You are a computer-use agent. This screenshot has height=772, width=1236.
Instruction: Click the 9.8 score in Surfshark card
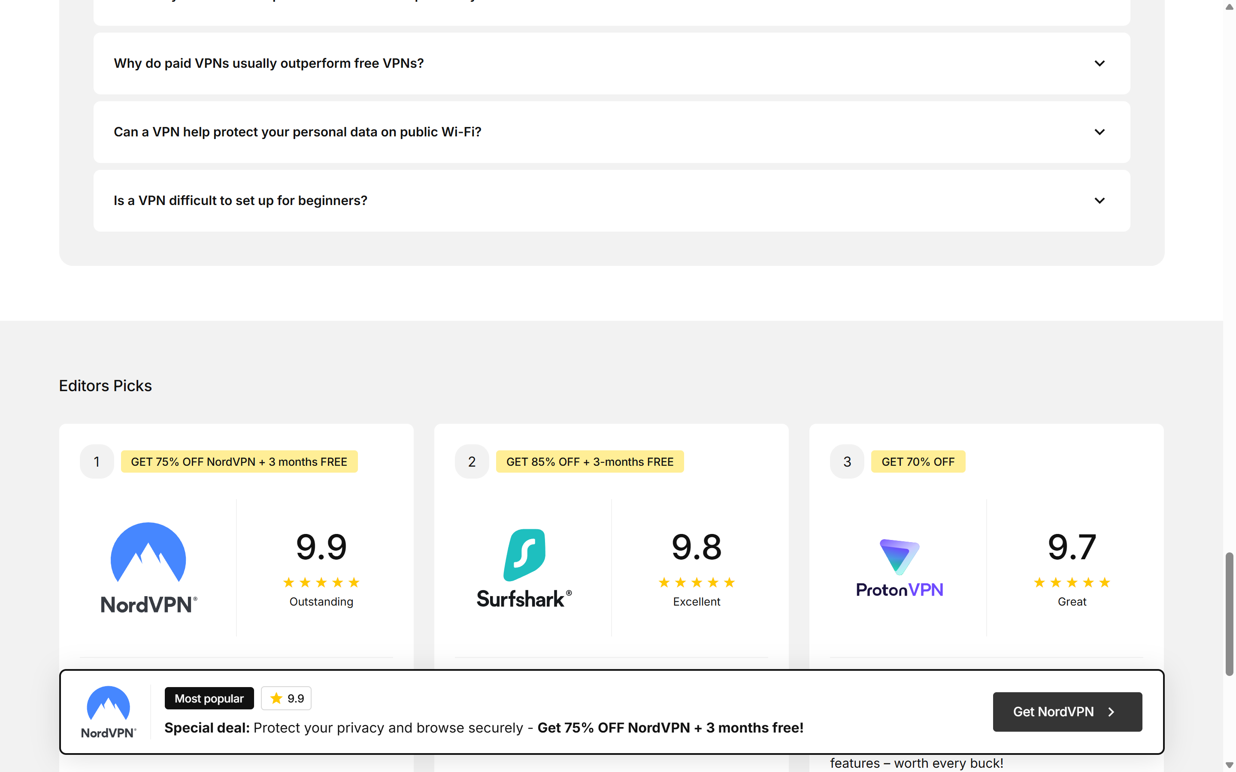696,547
